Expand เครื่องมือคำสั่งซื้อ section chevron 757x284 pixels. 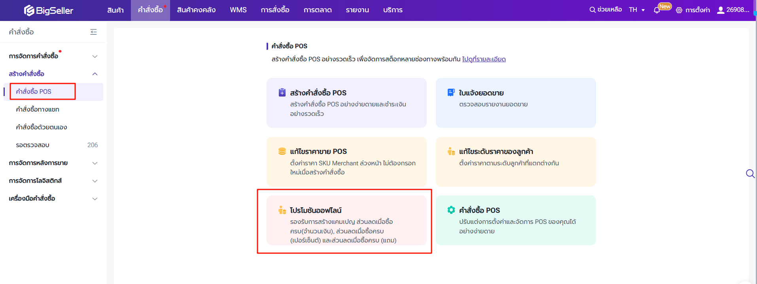(95, 199)
